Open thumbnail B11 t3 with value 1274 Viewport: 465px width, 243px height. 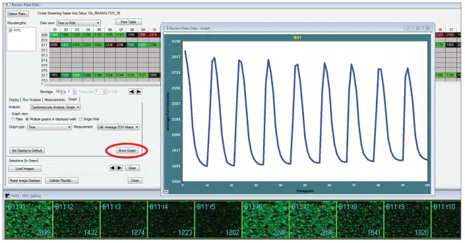tap(123, 219)
